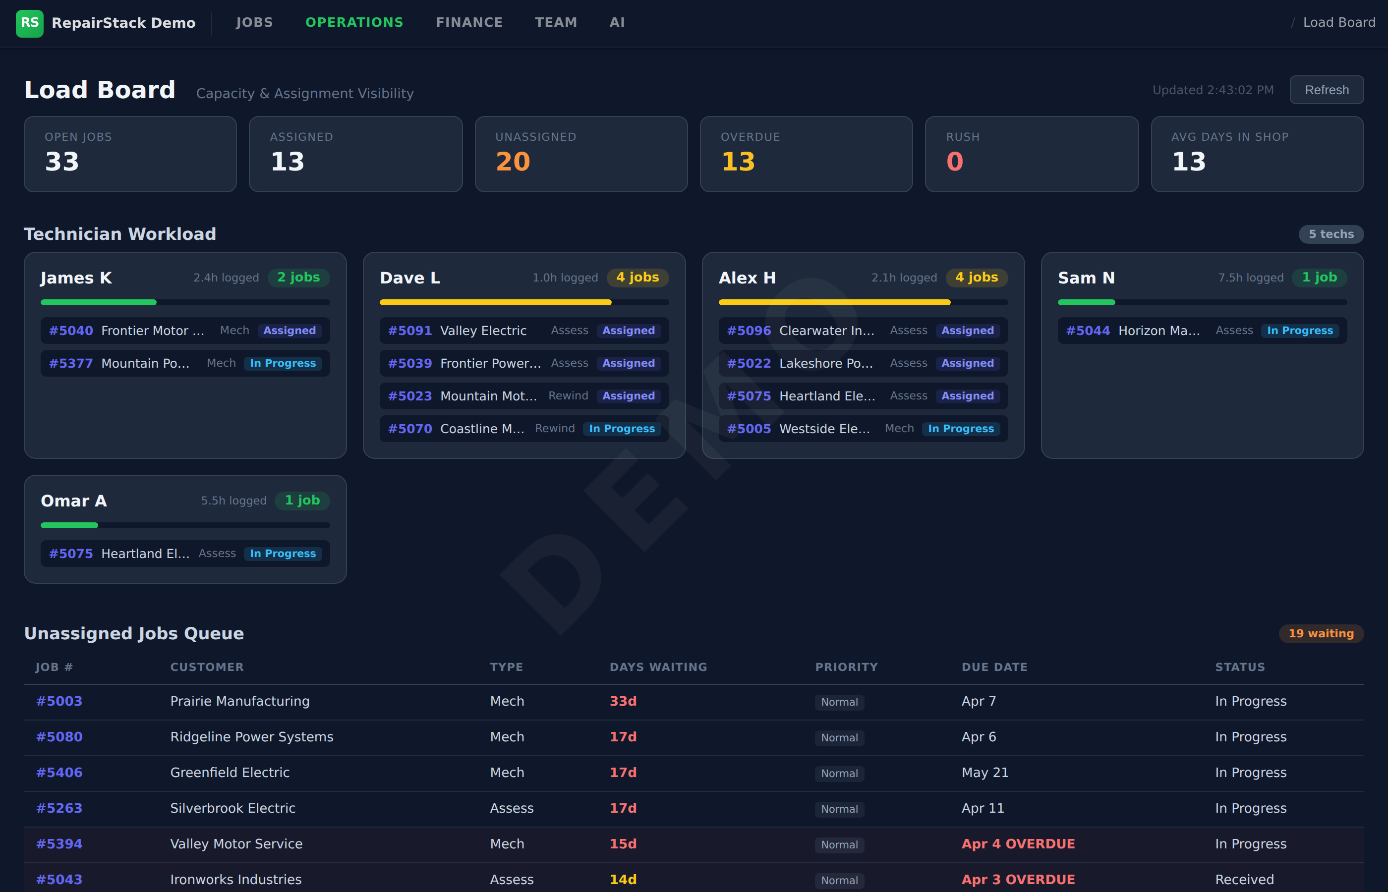
Task: Sort by the STATUS column header
Action: point(1240,667)
